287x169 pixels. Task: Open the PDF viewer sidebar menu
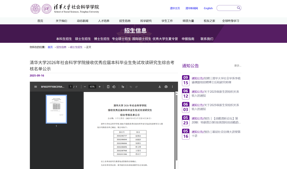click(x=35, y=87)
